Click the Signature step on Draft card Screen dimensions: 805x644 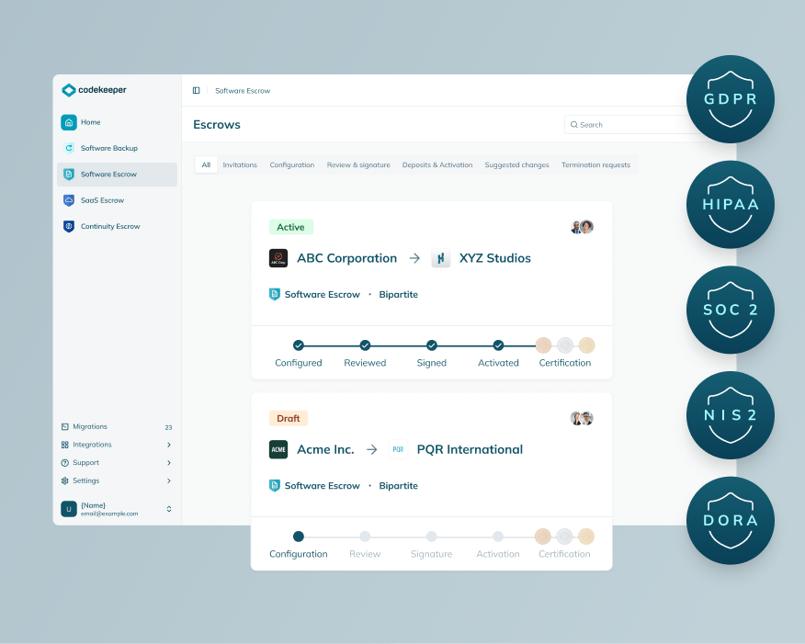[x=432, y=537]
